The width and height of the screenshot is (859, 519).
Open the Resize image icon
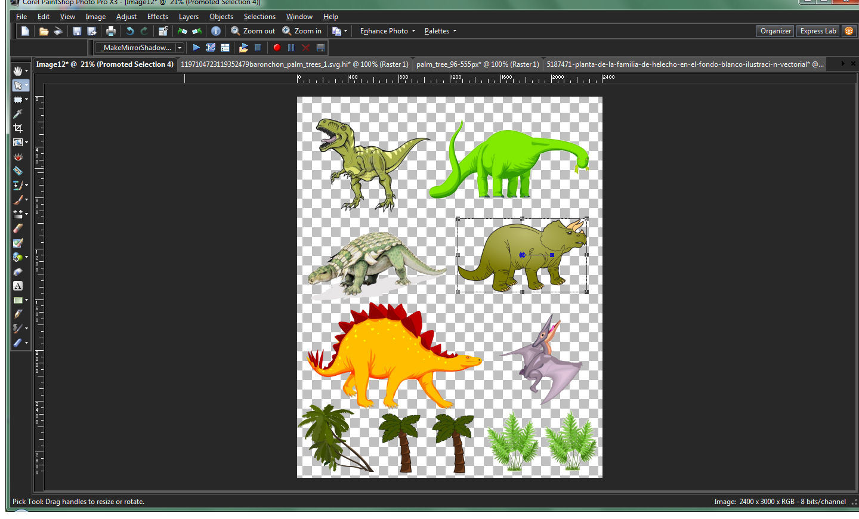tap(163, 31)
